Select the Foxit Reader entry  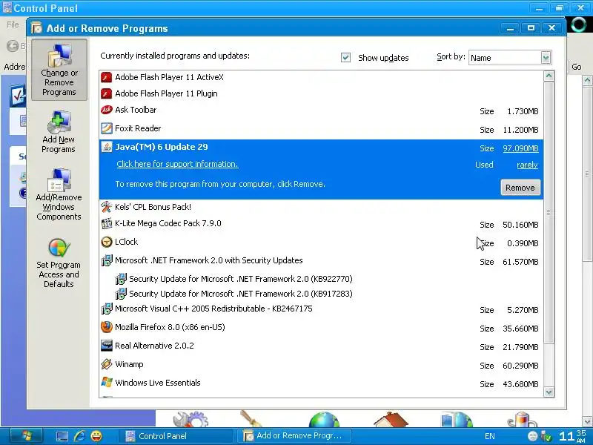[x=321, y=128]
